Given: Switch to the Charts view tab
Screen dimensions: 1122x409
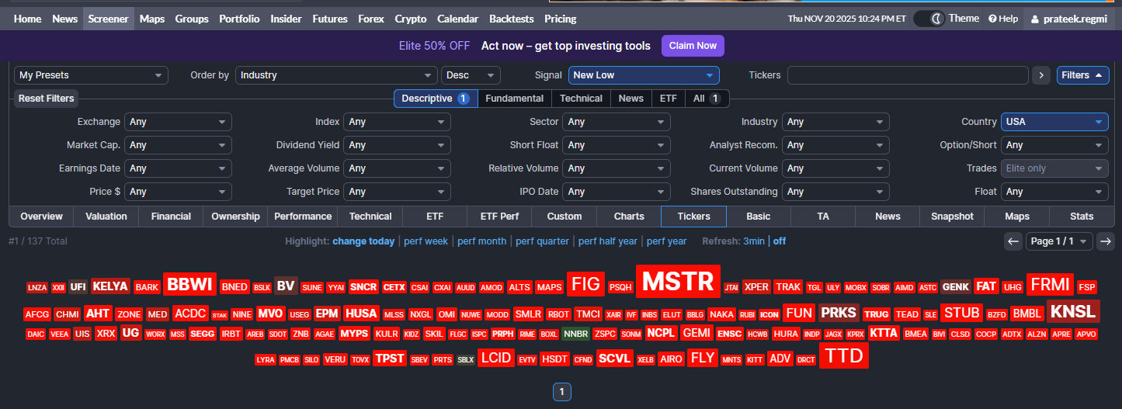Looking at the screenshot, I should (x=629, y=217).
